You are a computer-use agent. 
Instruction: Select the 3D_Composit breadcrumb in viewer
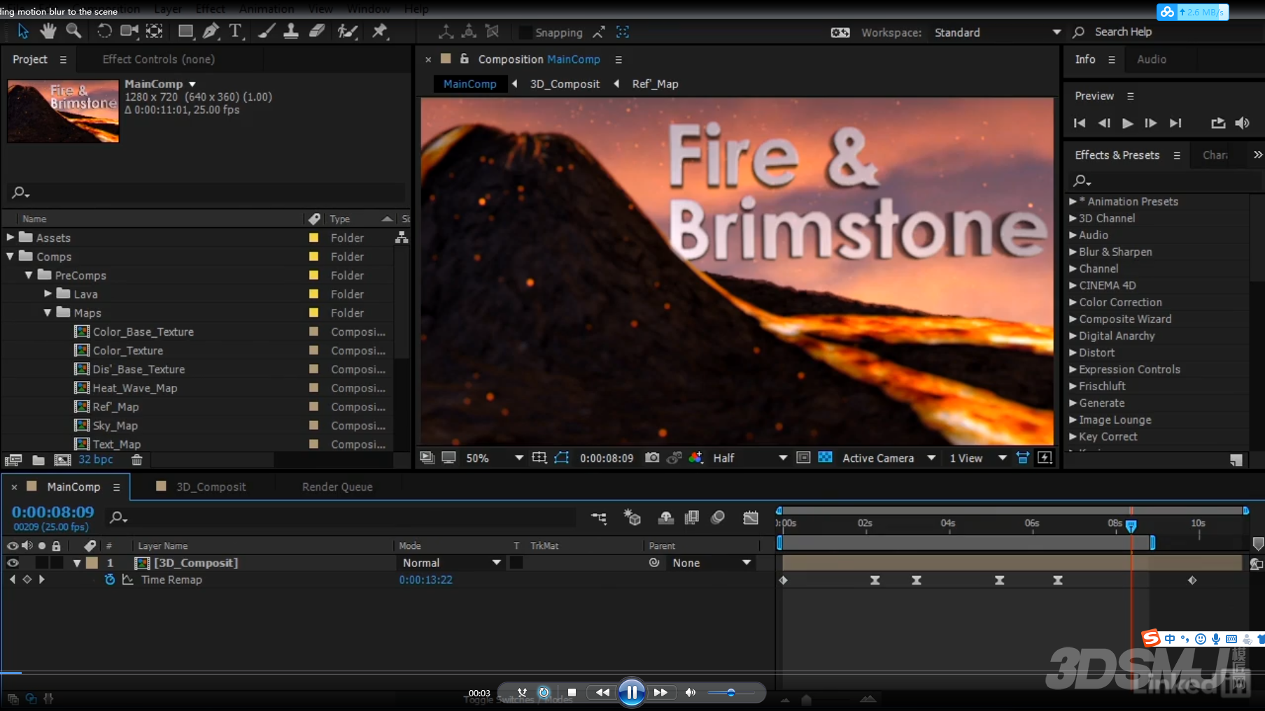tap(565, 84)
